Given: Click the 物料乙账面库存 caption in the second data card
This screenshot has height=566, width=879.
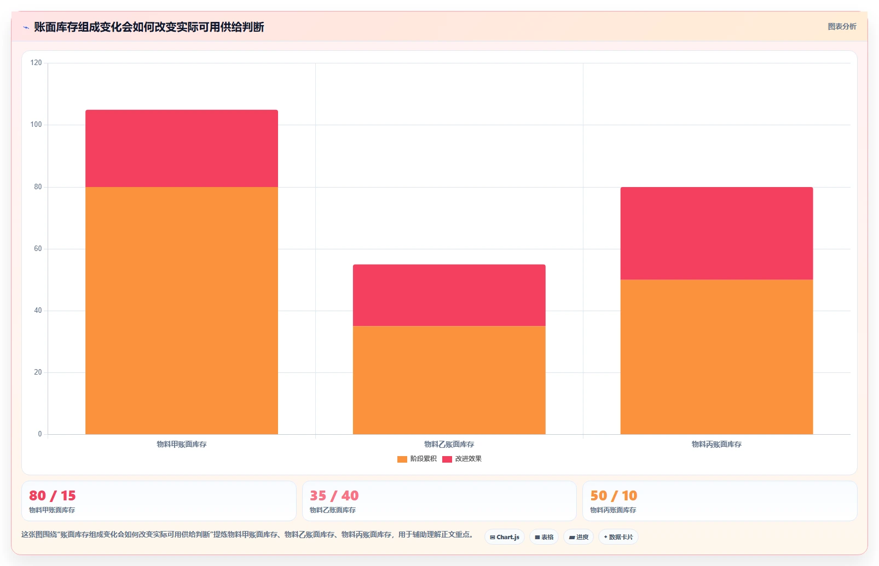Looking at the screenshot, I should pyautogui.click(x=333, y=510).
